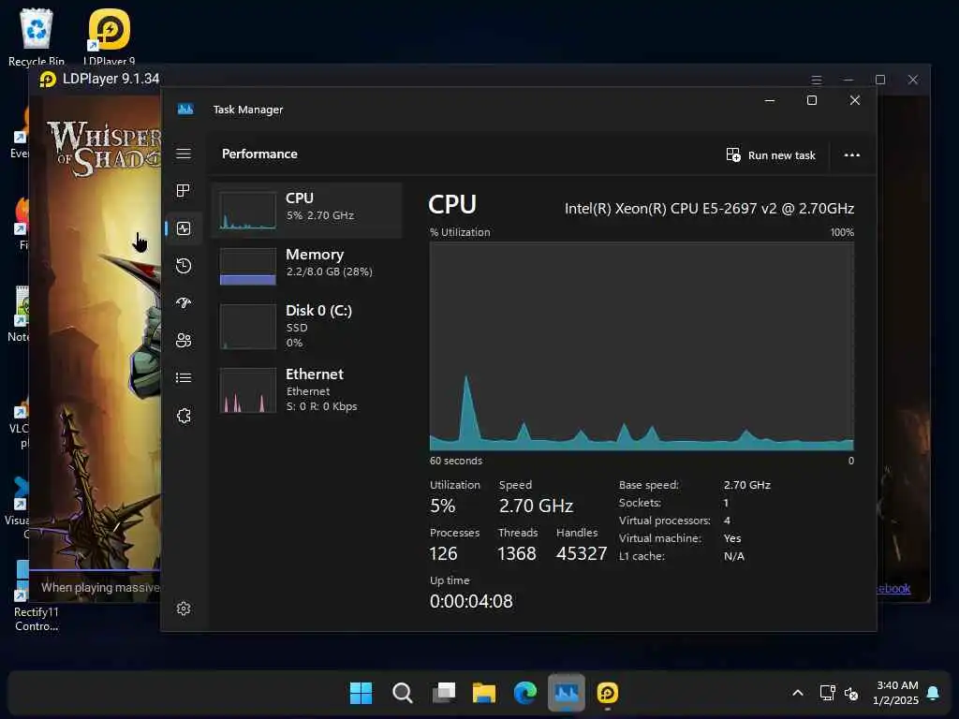Launch Microsoft Edge from taskbar
The image size is (959, 719).
tap(524, 693)
